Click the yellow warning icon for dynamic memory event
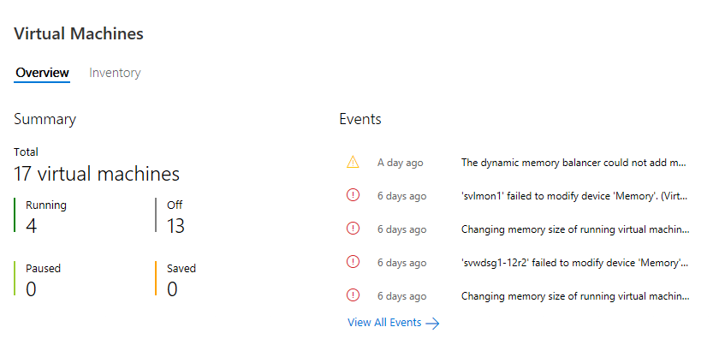713x339 pixels. click(353, 162)
